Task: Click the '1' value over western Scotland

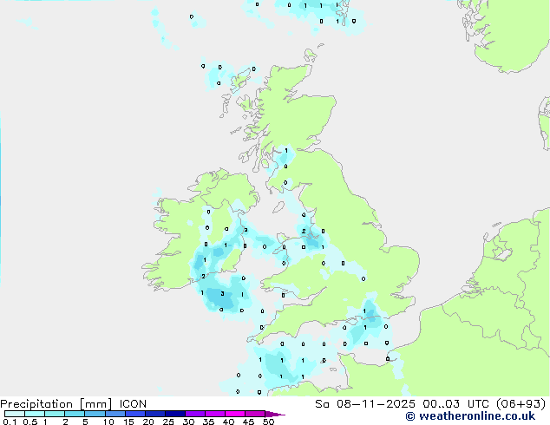Action: coord(286,150)
